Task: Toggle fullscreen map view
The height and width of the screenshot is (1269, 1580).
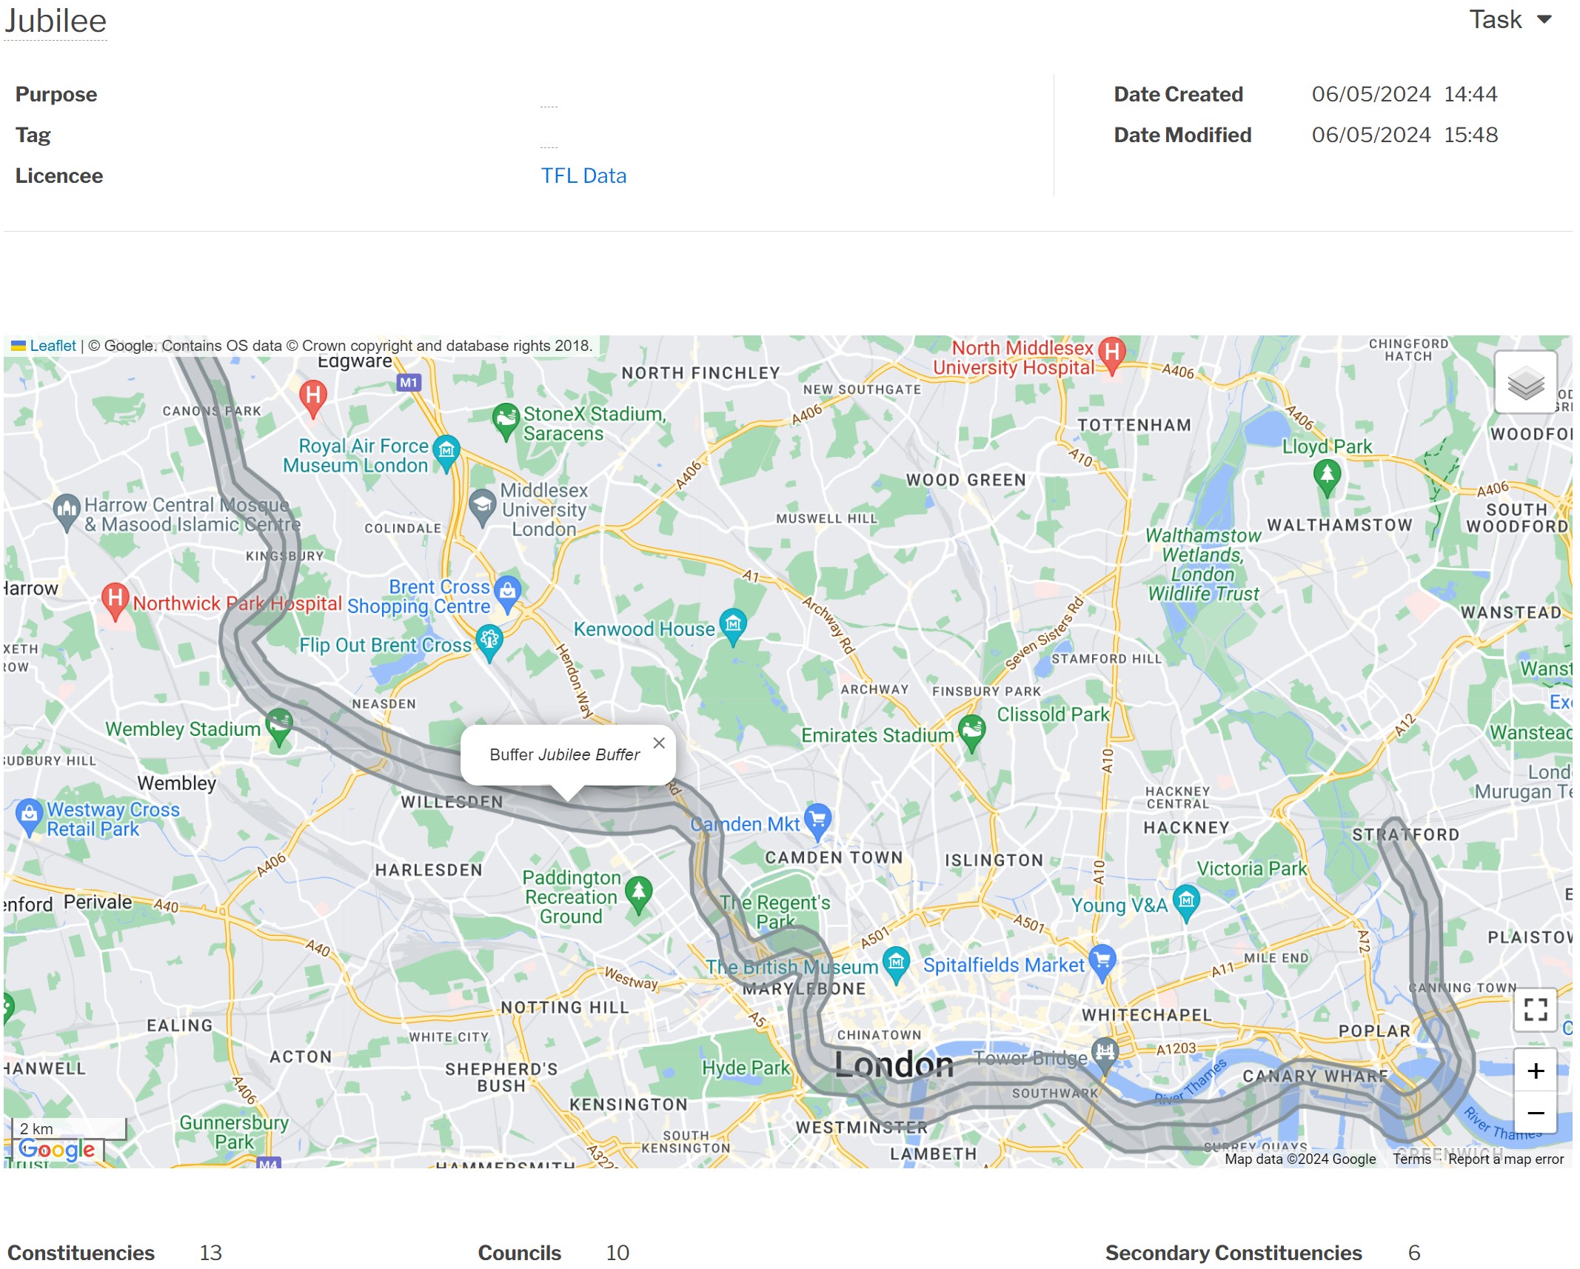Action: (x=1536, y=1009)
